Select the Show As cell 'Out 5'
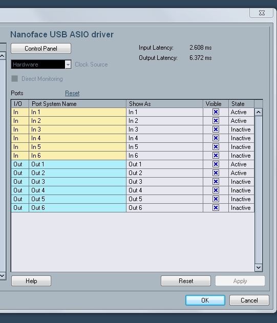 click(164, 199)
